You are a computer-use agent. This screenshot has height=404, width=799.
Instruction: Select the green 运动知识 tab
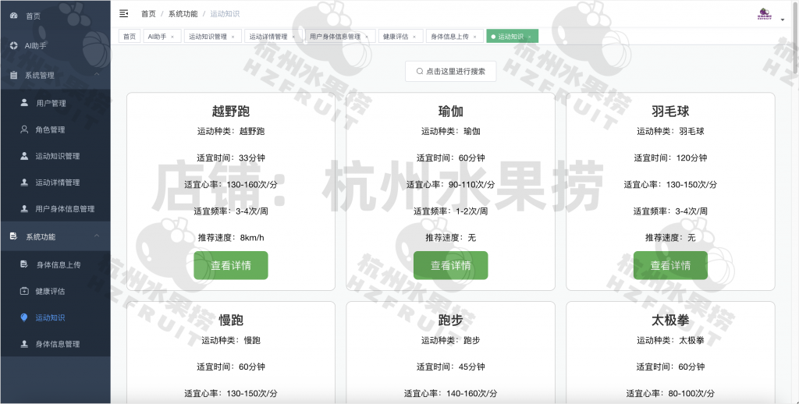(511, 37)
